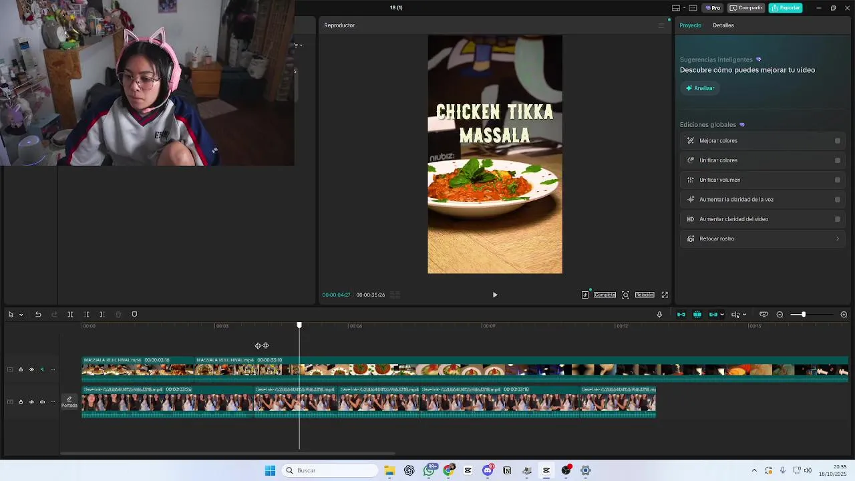Open Discord from the taskbar
The image size is (855, 481).
[488, 470]
